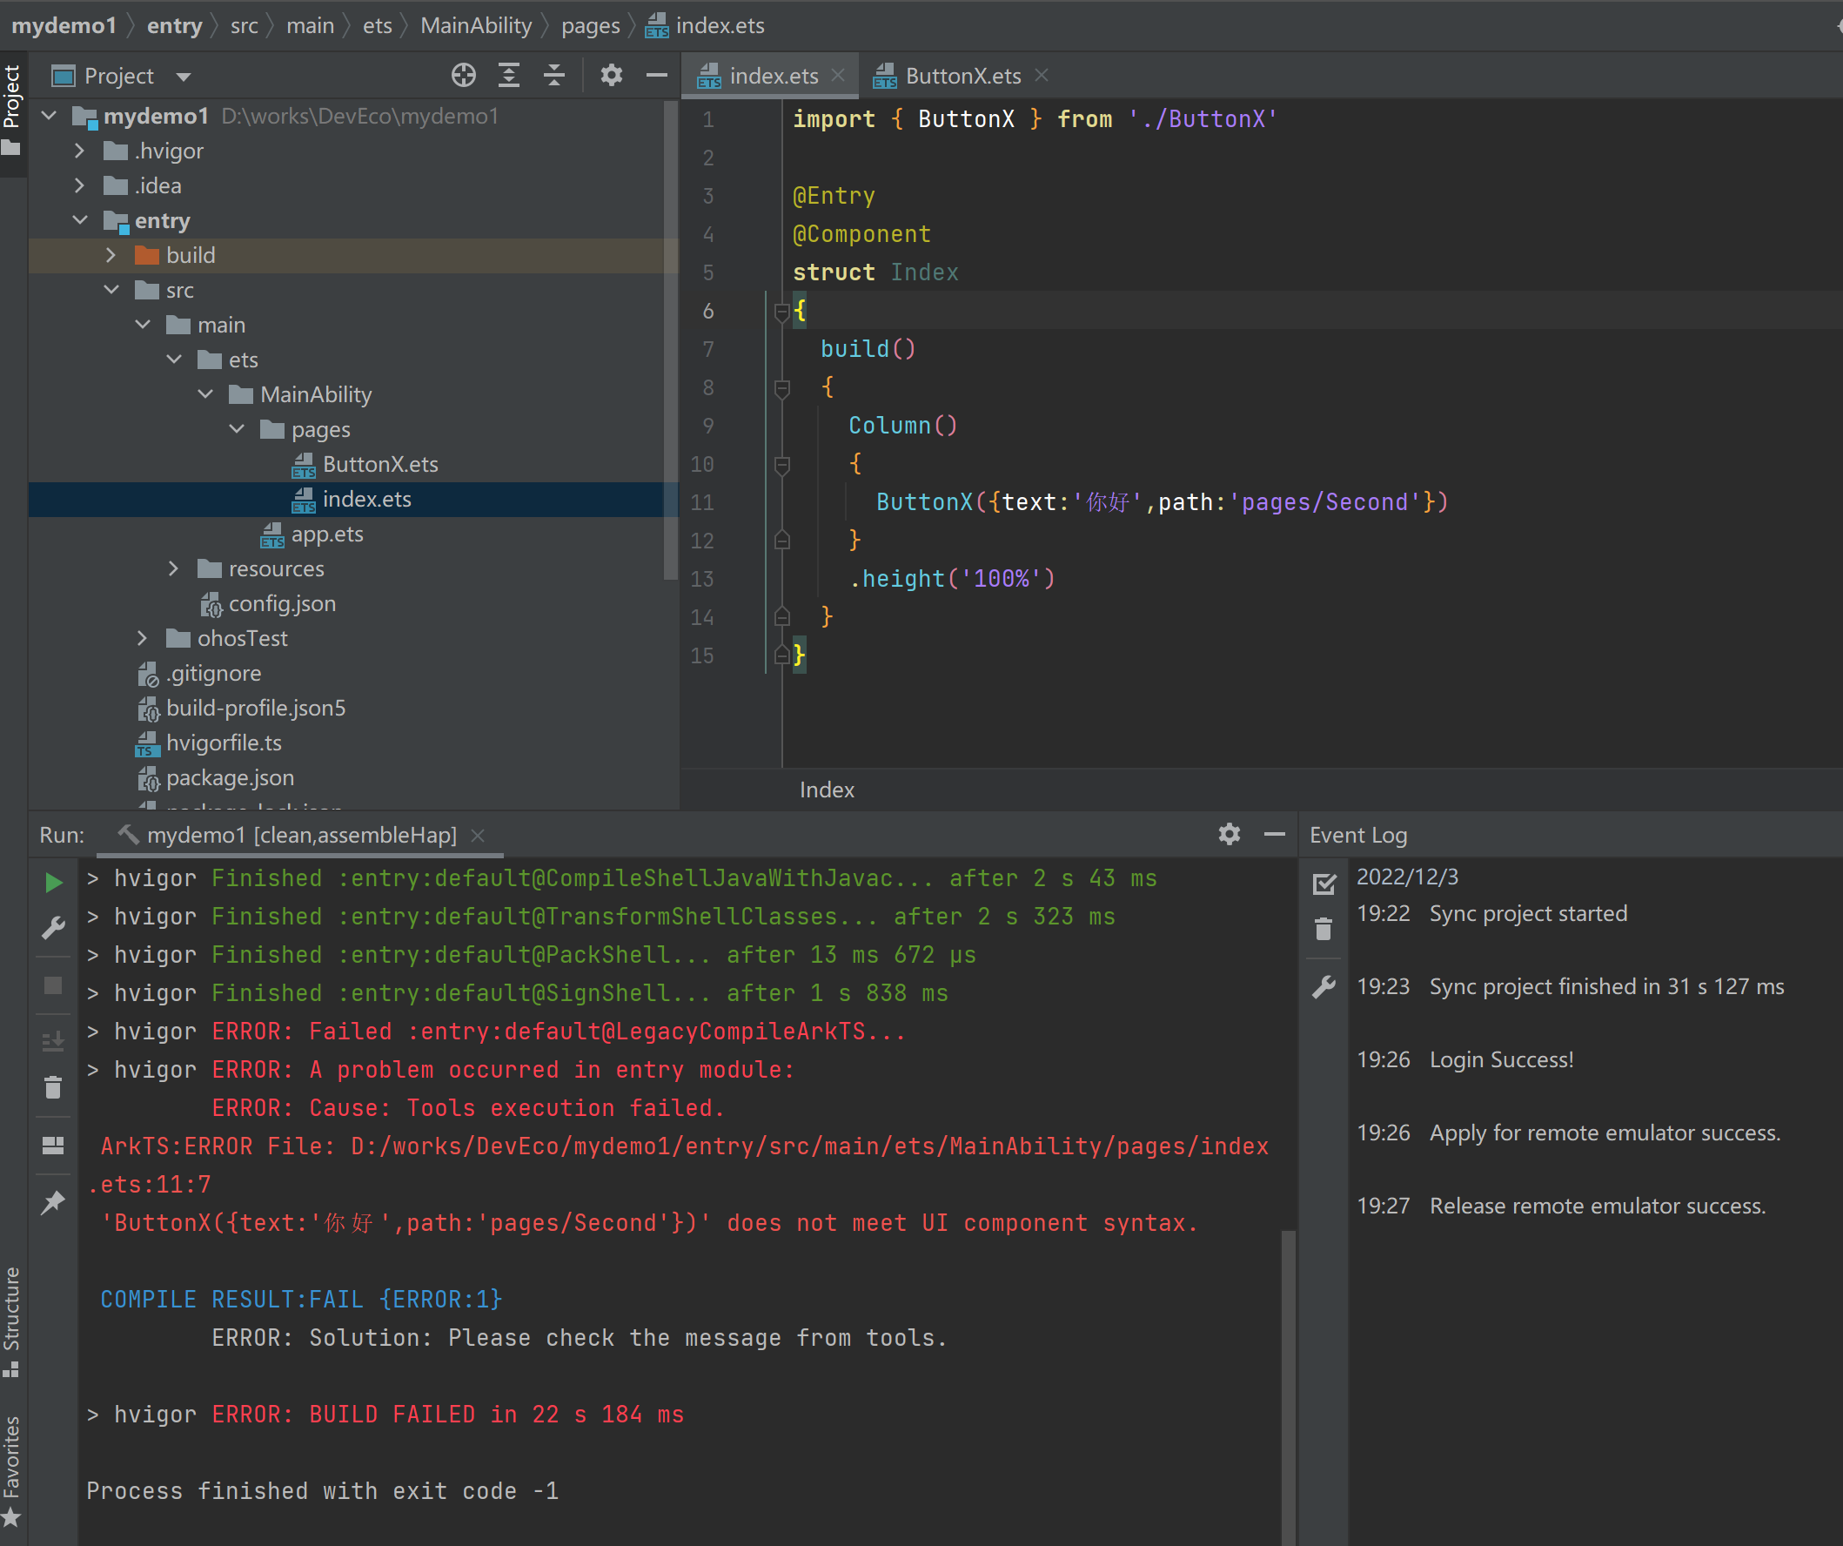Close the mydemo1 run tab
1843x1546 pixels.
(x=478, y=835)
